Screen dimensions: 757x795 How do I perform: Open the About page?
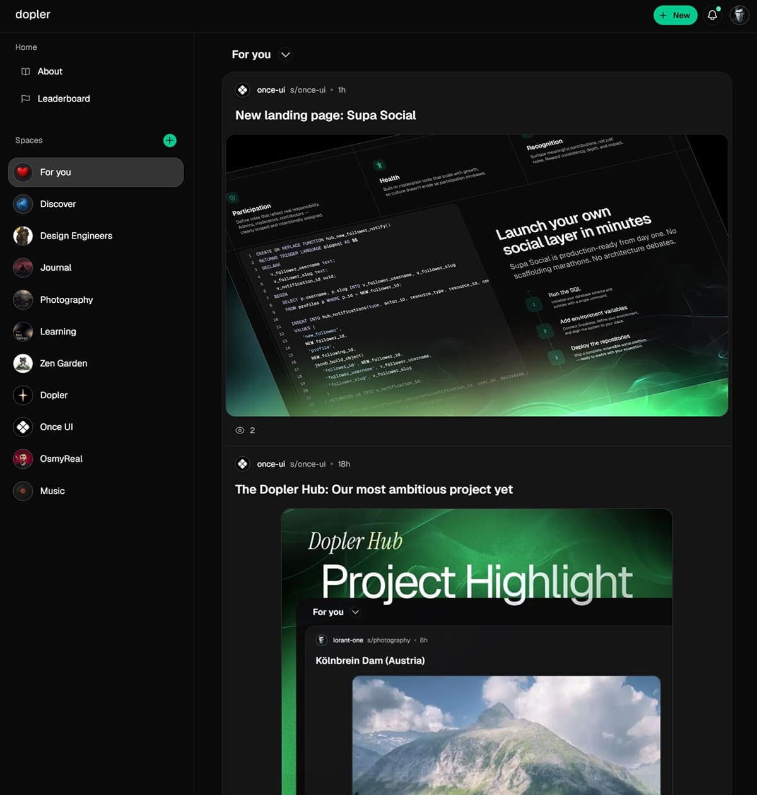[x=50, y=71]
